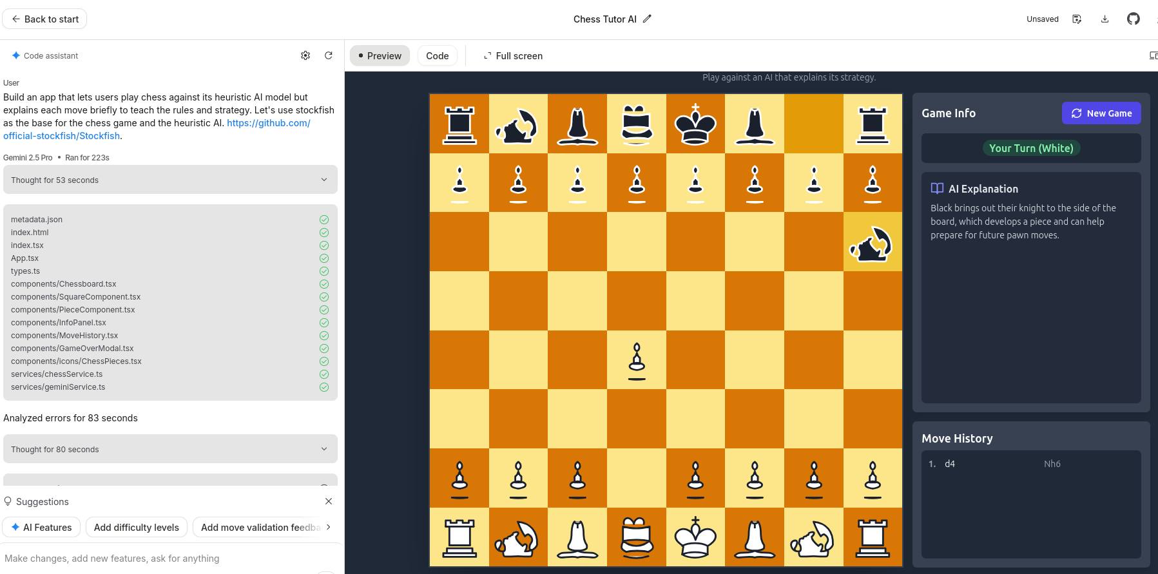Start a New Game
The height and width of the screenshot is (574, 1158).
(x=1101, y=113)
